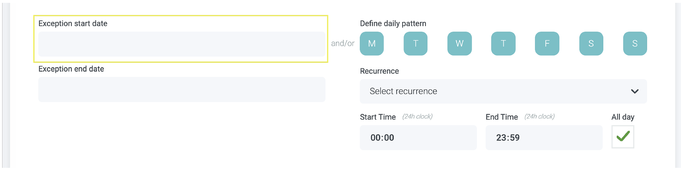Toggle the Friday 'F' day button
Screen dimensions: 681x170
pyautogui.click(x=547, y=44)
